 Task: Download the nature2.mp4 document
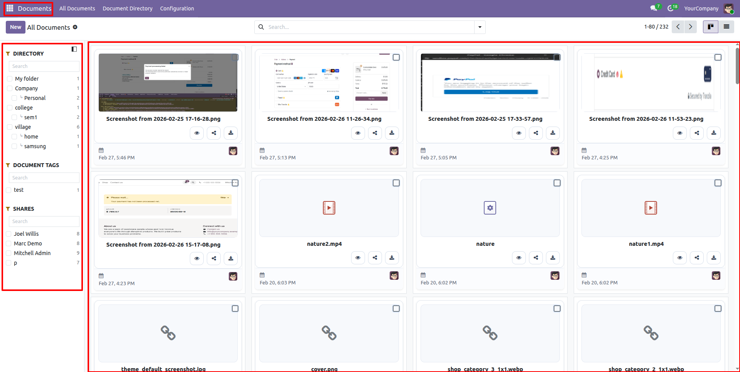pyautogui.click(x=392, y=257)
